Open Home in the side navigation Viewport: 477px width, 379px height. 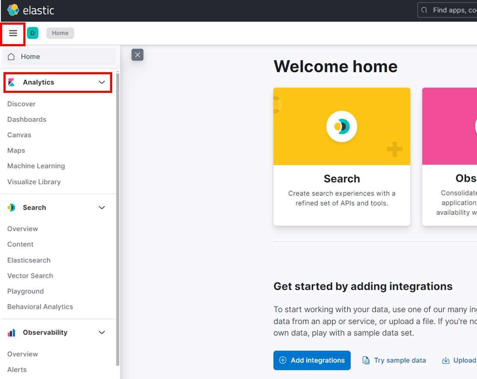pyautogui.click(x=60, y=57)
